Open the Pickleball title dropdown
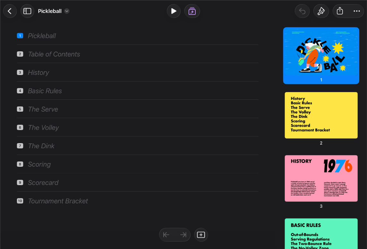This screenshot has height=249, width=367. (67, 11)
